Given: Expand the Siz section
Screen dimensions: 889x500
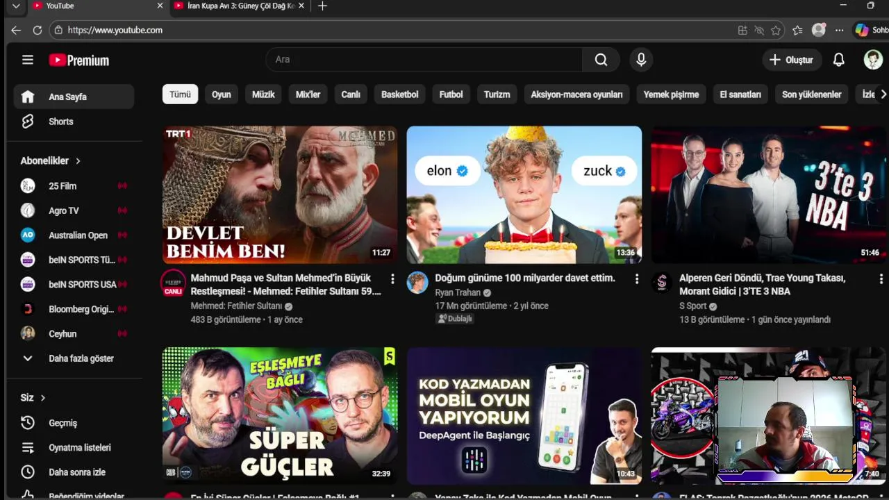Looking at the screenshot, I should coord(33,398).
